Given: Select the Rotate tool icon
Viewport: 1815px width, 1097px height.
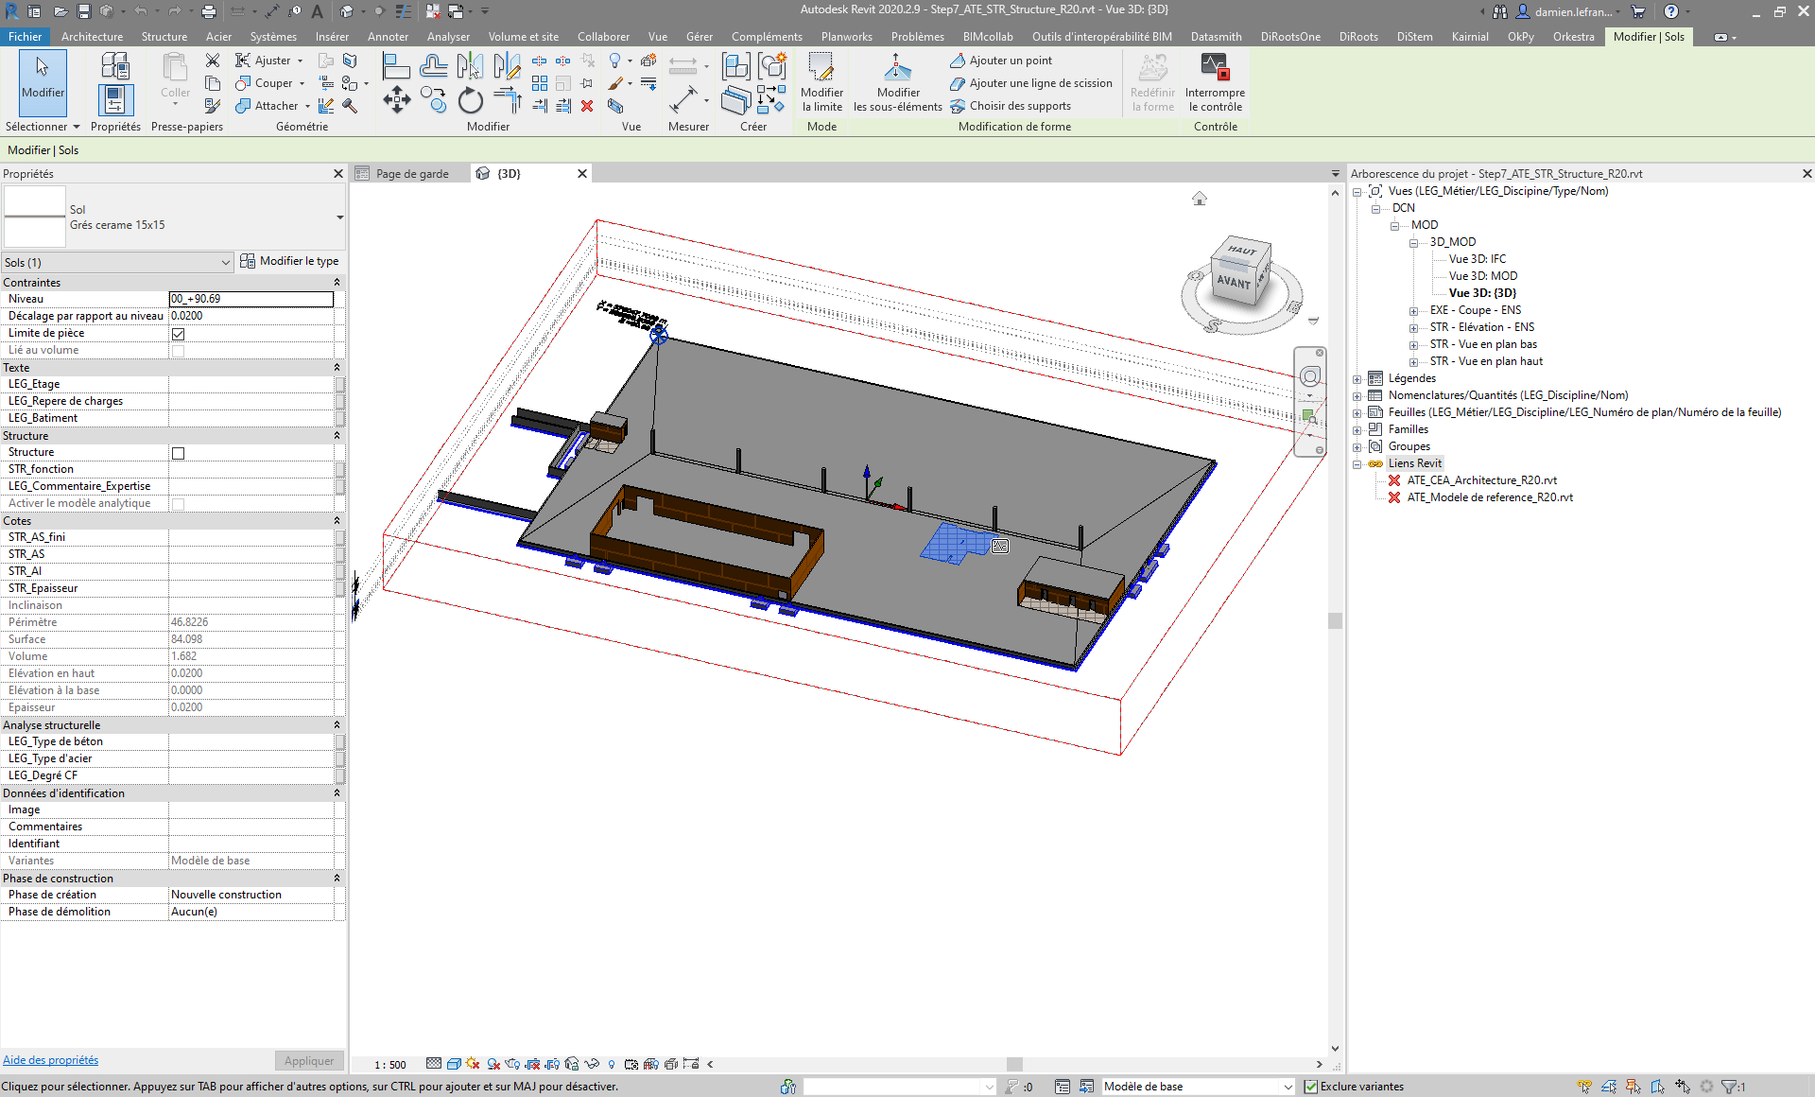Looking at the screenshot, I should 470,99.
